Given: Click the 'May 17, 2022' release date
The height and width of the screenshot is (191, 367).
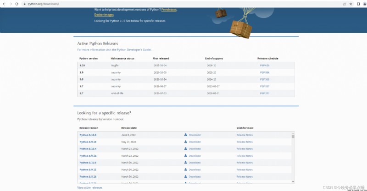Looking at the screenshot, I should [x=128, y=142].
